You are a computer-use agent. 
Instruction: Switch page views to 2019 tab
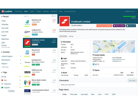tap(107, 94)
